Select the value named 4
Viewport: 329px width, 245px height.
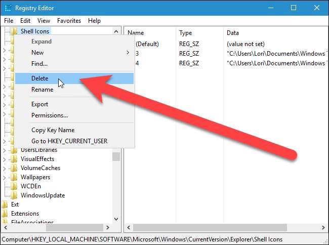pos(137,63)
